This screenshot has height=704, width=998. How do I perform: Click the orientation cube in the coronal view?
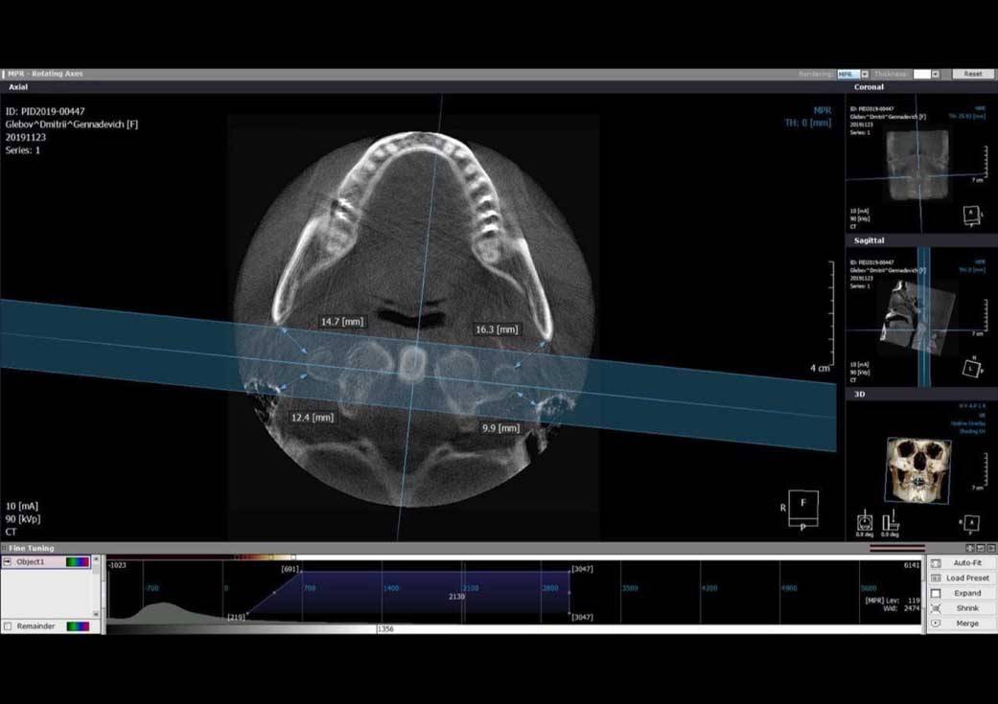pos(971,216)
